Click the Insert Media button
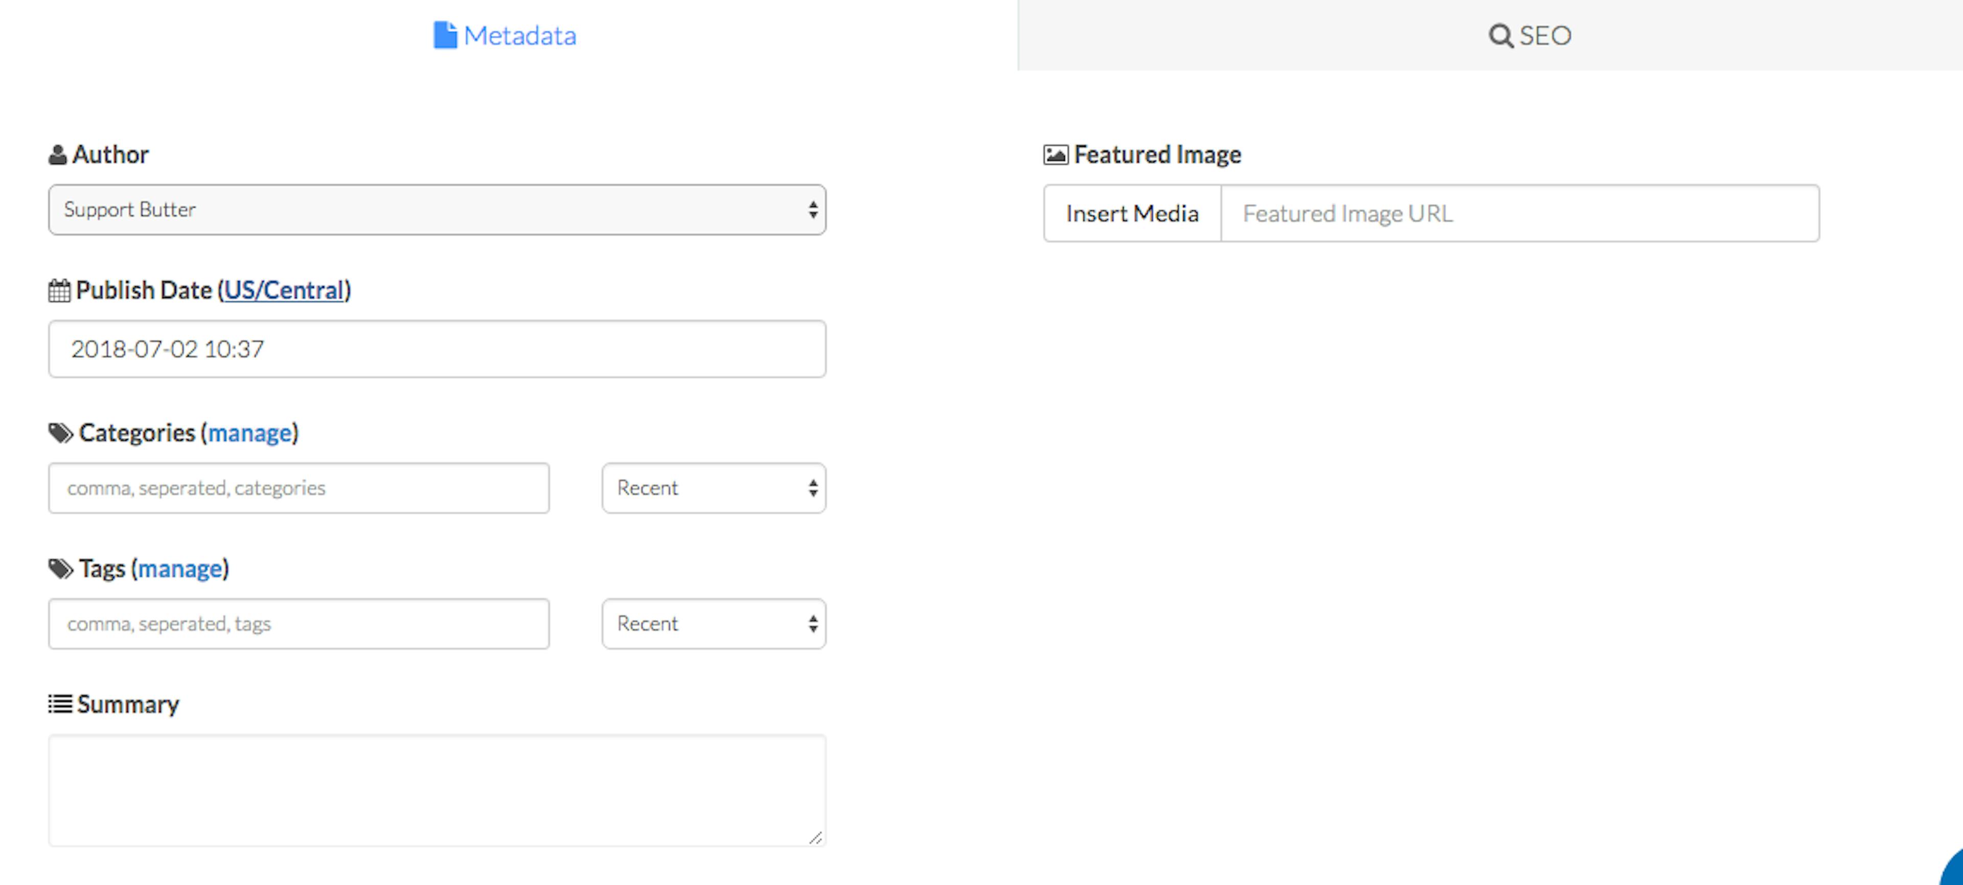This screenshot has height=885, width=1963. (x=1132, y=213)
